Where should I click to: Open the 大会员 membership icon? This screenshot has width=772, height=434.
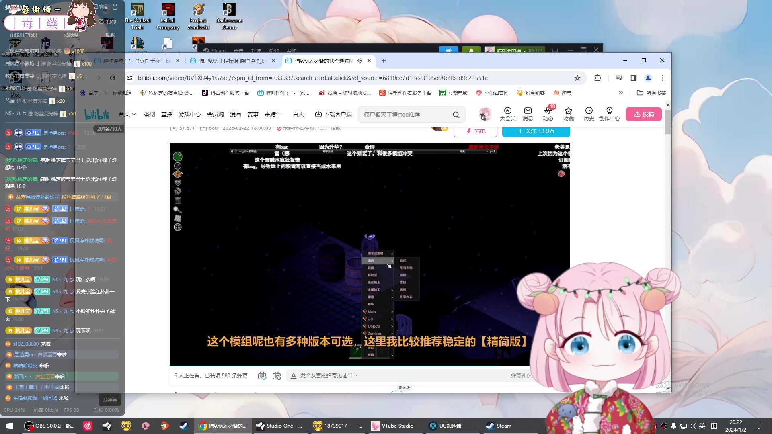[507, 114]
